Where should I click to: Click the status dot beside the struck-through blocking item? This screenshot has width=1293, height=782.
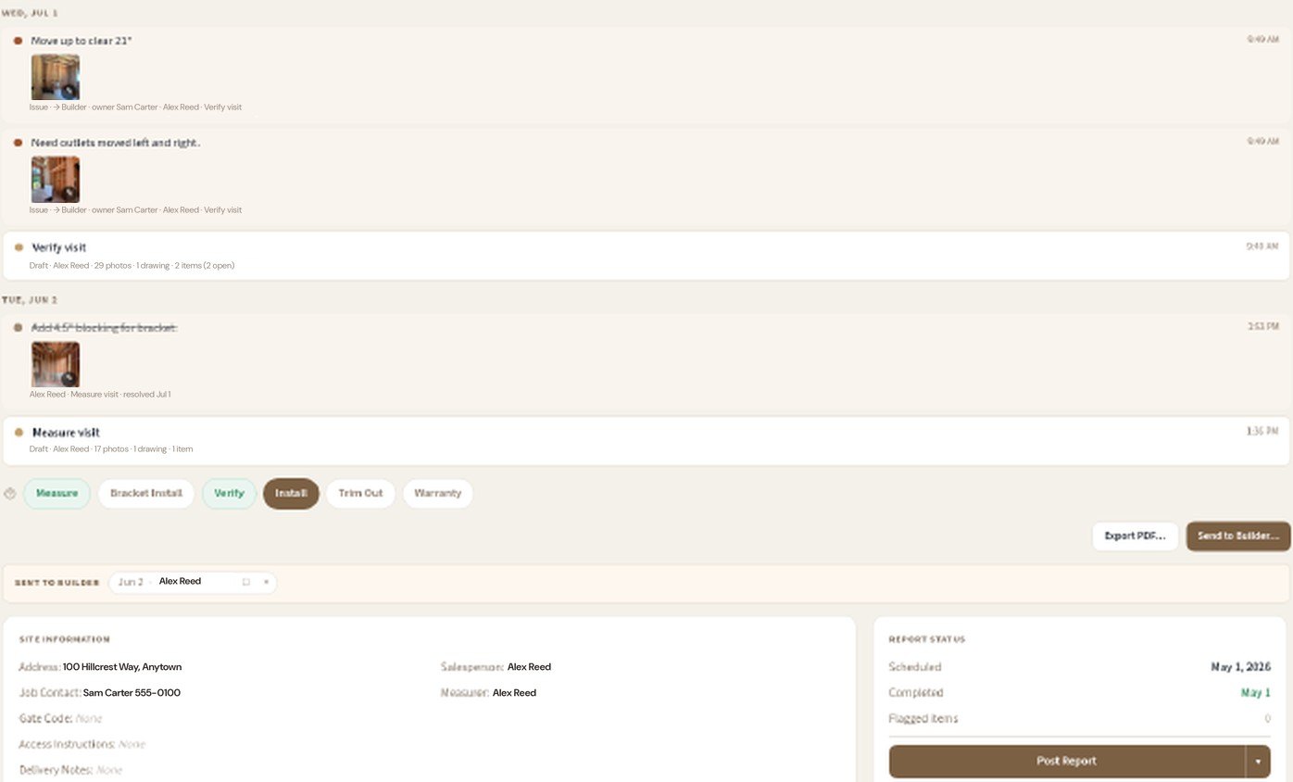pos(18,328)
